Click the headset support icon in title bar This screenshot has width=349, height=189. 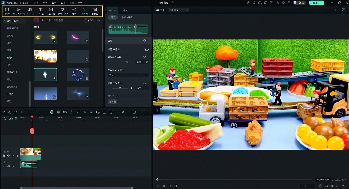pos(283,2)
